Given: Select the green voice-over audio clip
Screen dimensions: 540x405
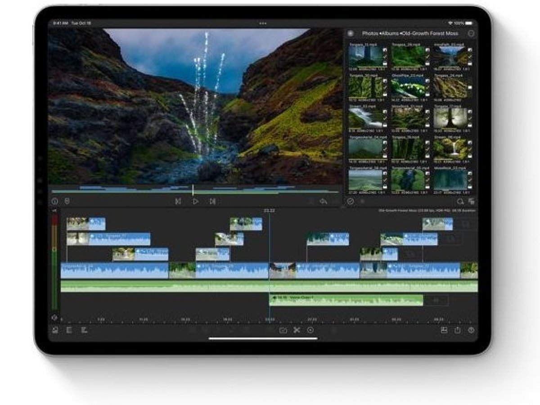Looking at the screenshot, I should tap(346, 300).
